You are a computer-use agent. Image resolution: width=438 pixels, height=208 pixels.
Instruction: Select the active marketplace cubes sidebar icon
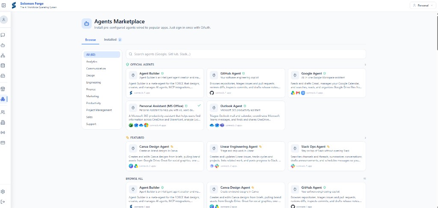[x=3, y=99]
